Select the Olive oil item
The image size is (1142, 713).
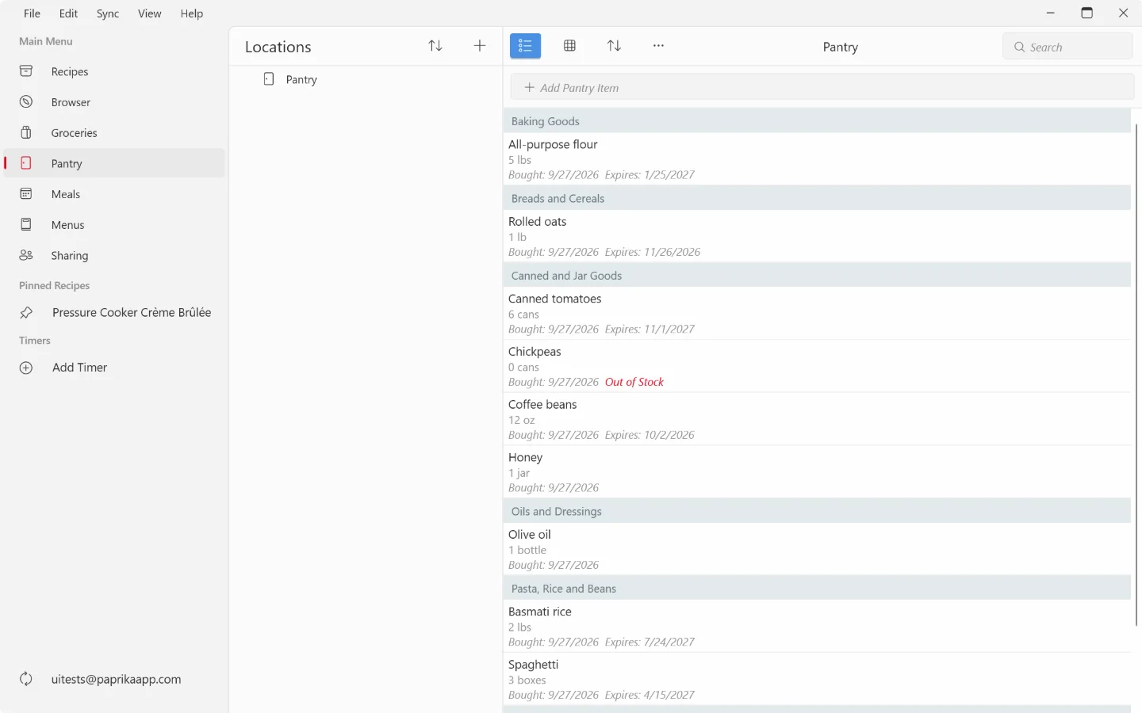pyautogui.click(x=817, y=549)
